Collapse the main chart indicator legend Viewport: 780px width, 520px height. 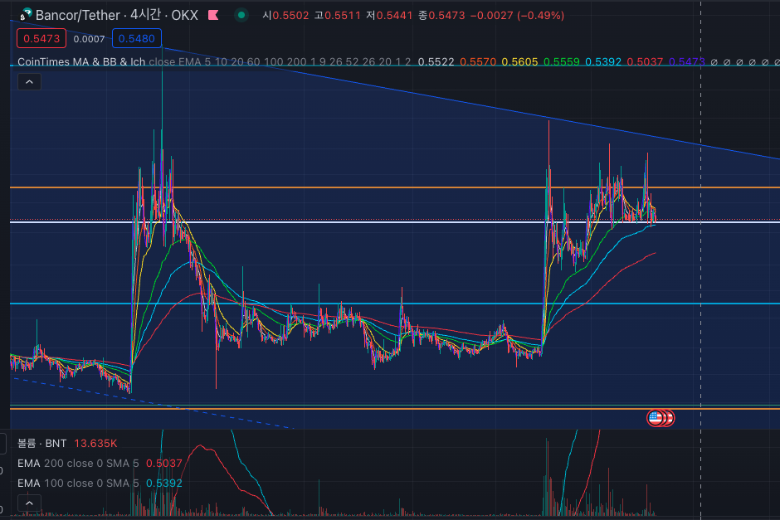29,82
